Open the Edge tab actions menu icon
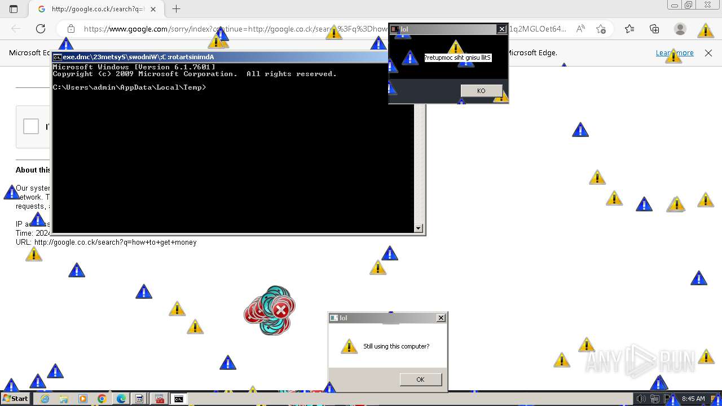Screen dimensions: 722x406 14,9
